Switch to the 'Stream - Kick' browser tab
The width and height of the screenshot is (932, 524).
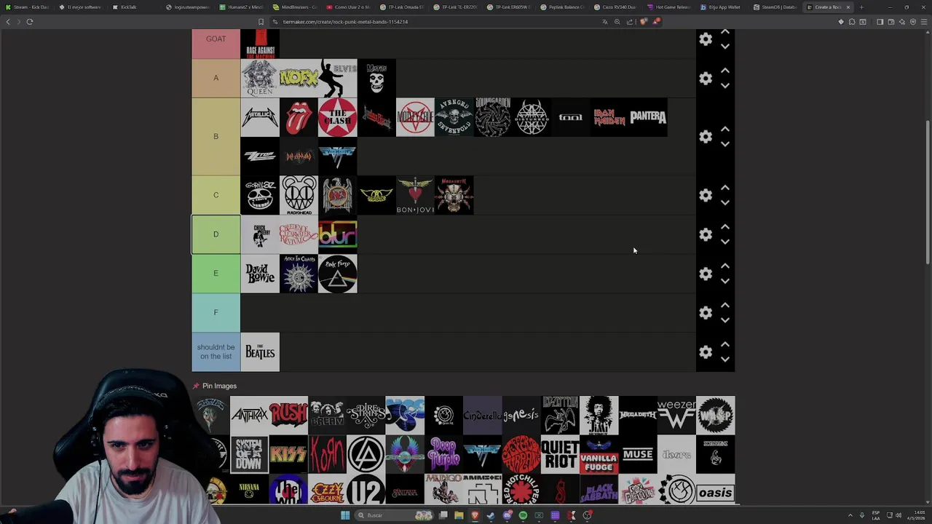28,7
